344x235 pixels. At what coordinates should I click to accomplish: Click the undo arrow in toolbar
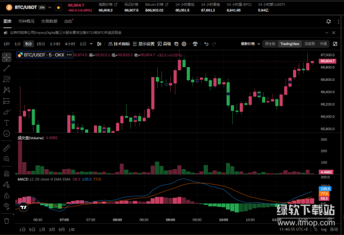[x=206, y=44]
